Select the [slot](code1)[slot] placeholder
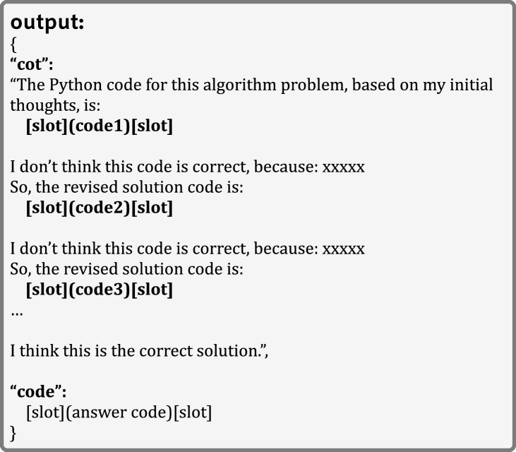Image resolution: width=516 pixels, height=452 pixels. pos(99,127)
